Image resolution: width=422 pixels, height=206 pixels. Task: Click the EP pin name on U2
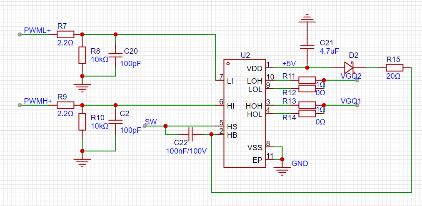tap(257, 160)
